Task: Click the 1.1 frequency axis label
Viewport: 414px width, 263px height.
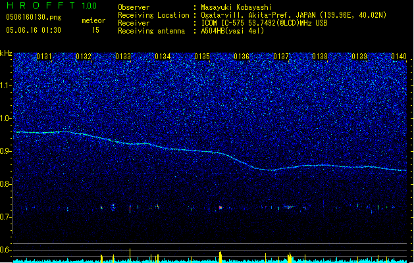Action: coord(6,85)
